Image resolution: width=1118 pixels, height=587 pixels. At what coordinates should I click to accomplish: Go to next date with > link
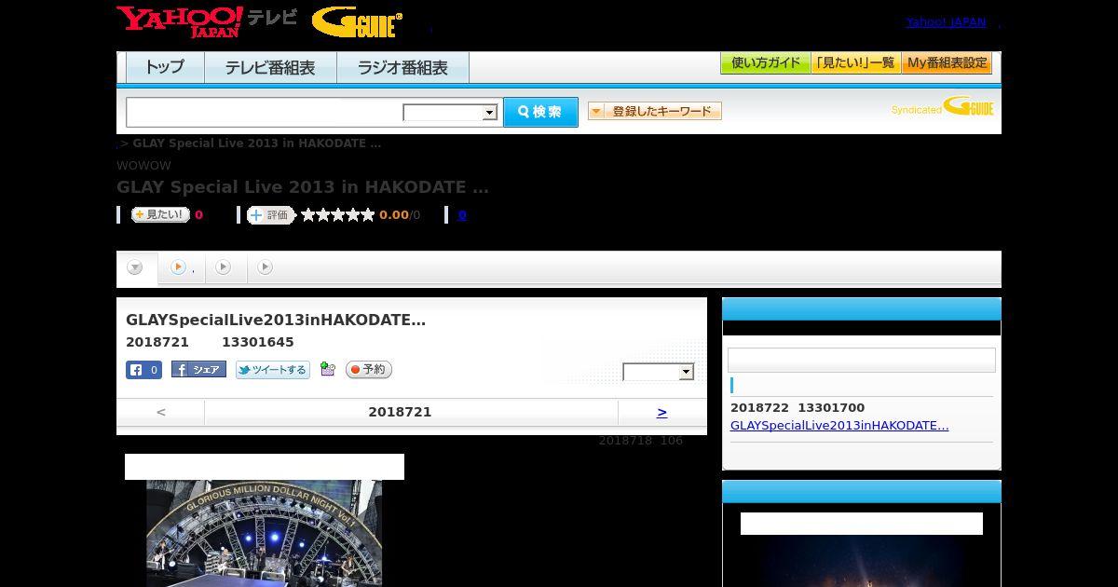[x=661, y=412]
